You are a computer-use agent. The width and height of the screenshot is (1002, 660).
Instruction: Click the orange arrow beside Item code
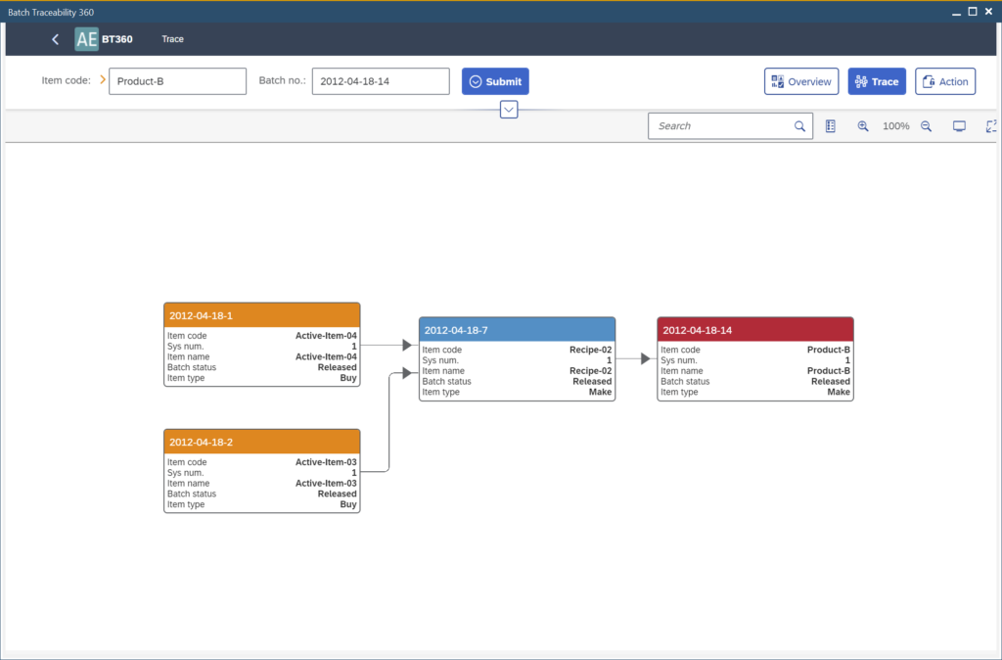pyautogui.click(x=103, y=79)
